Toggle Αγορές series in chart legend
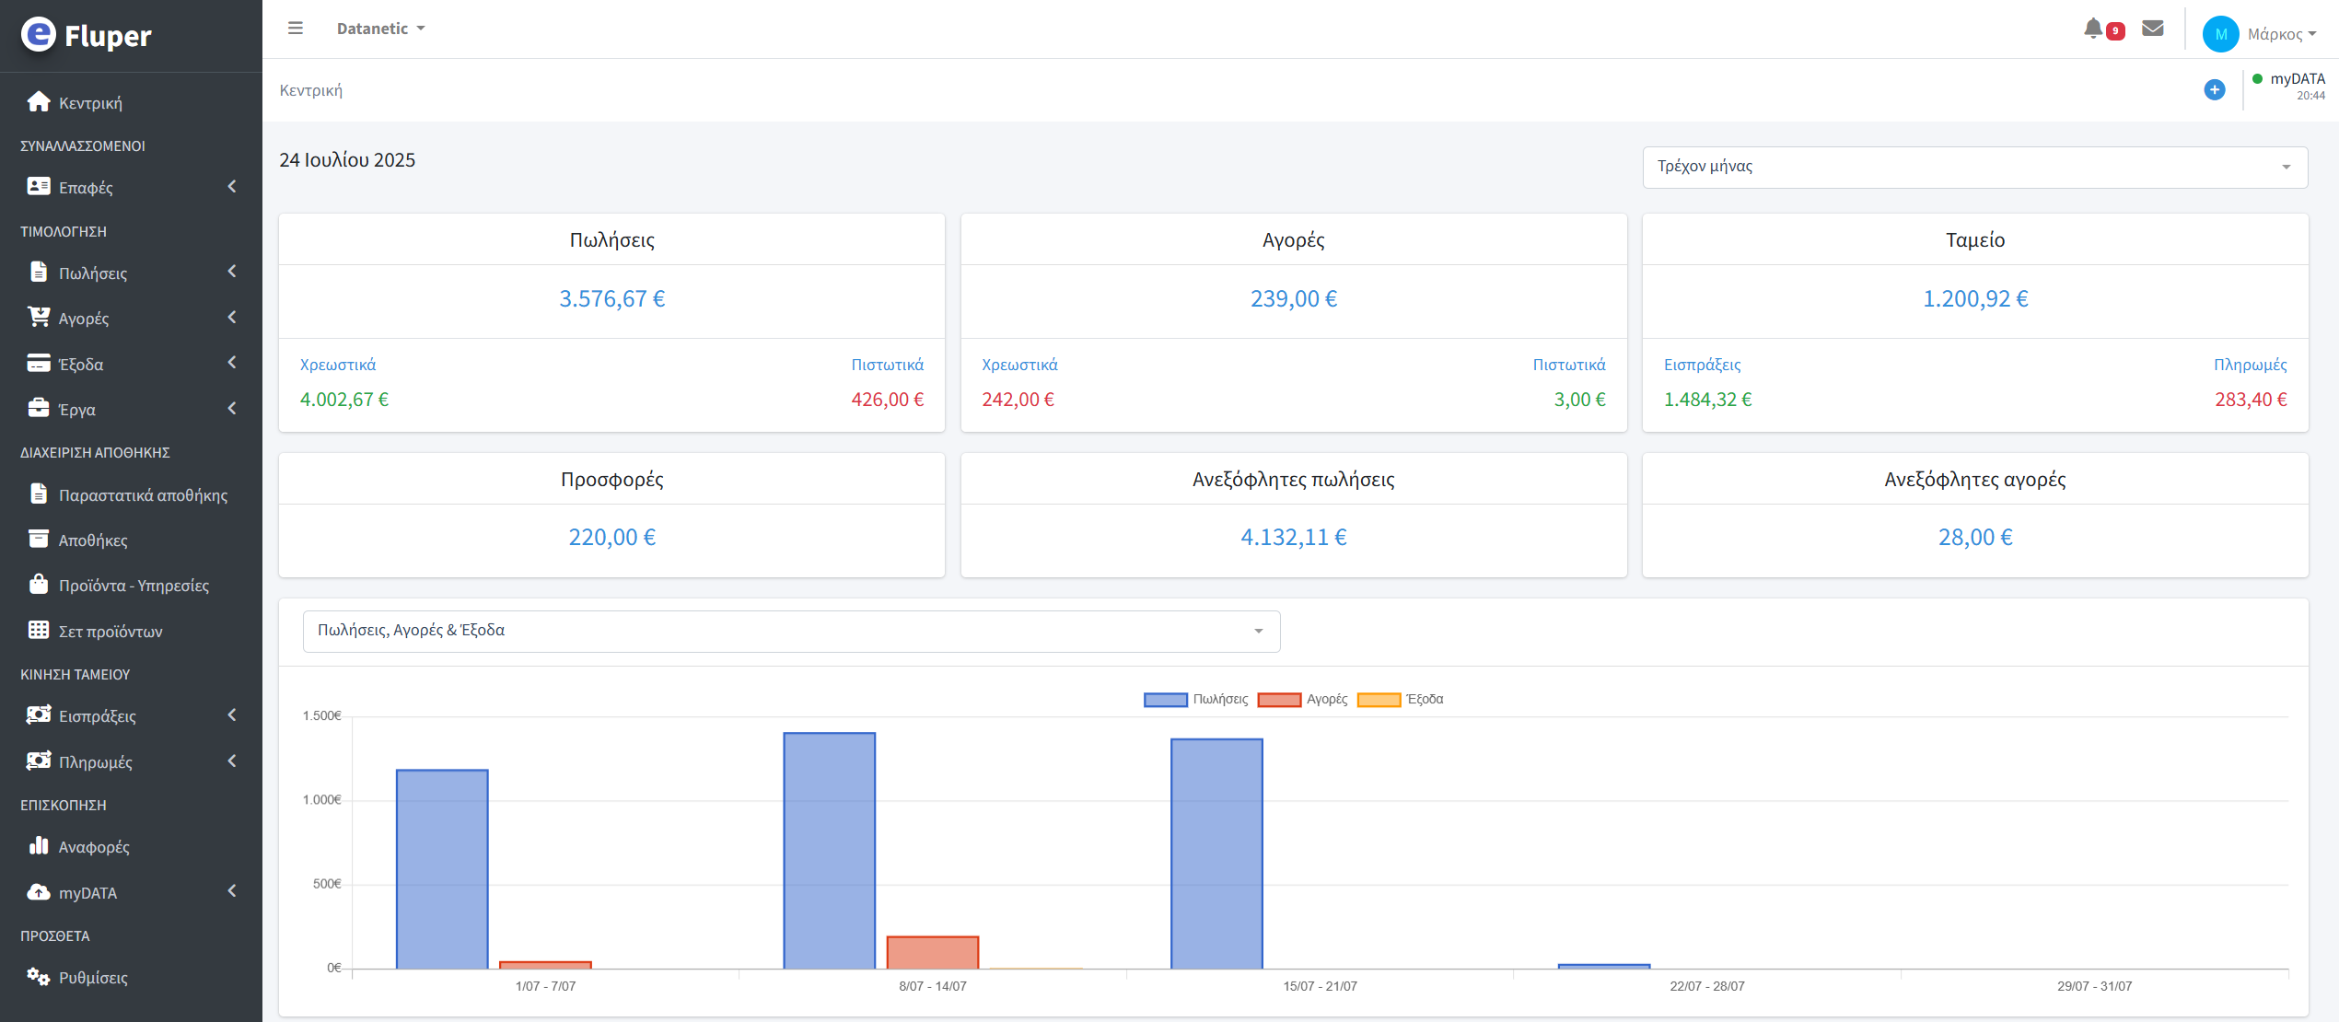 point(1302,700)
